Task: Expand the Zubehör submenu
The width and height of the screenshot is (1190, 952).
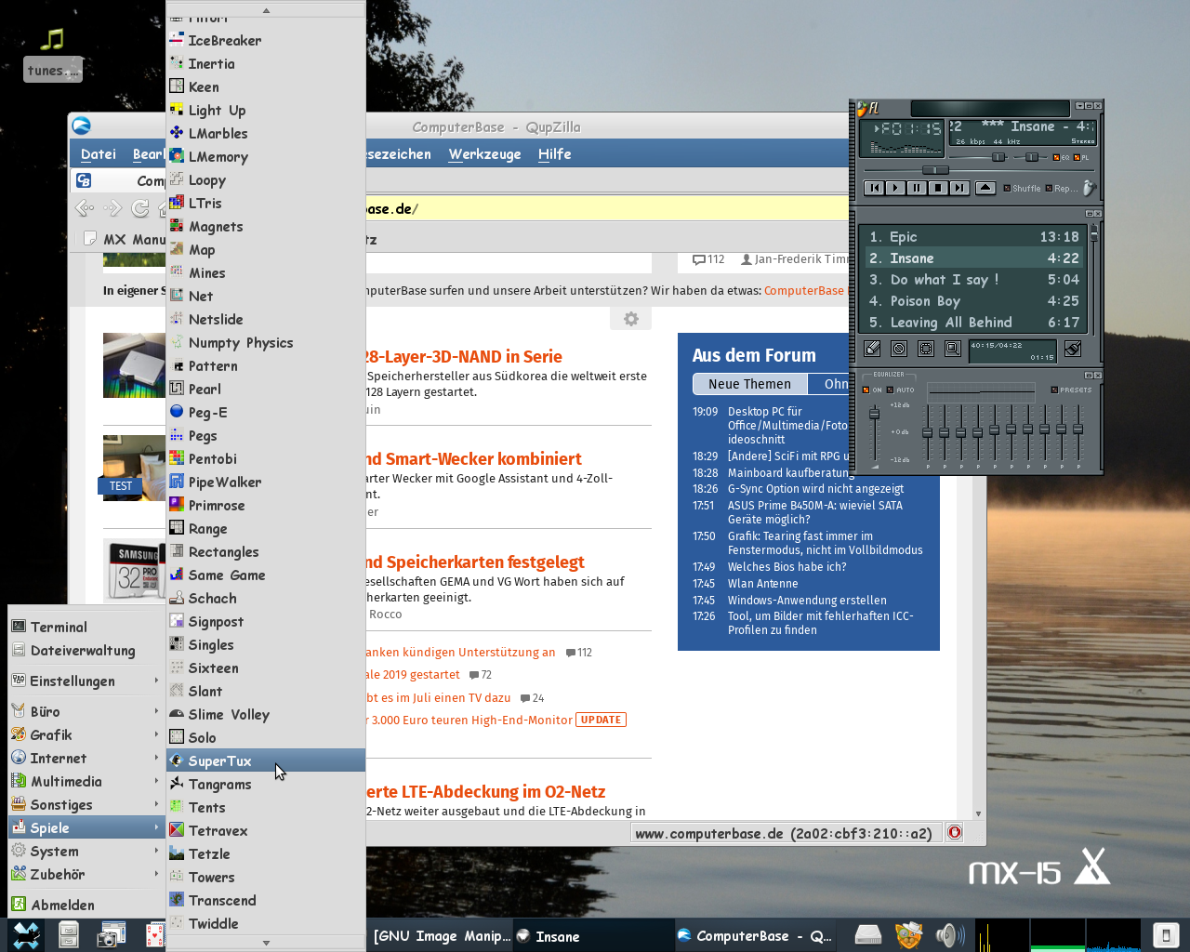Action: [x=86, y=874]
